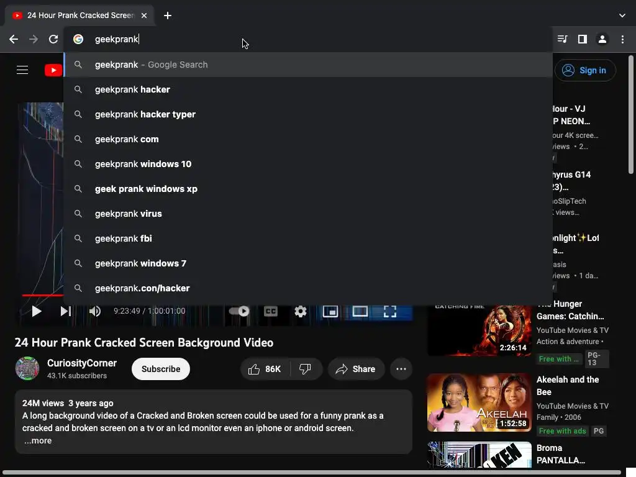Close the 24 Hour Prank Cracked Screen tab
Image resolution: width=636 pixels, height=477 pixels.
click(x=144, y=16)
